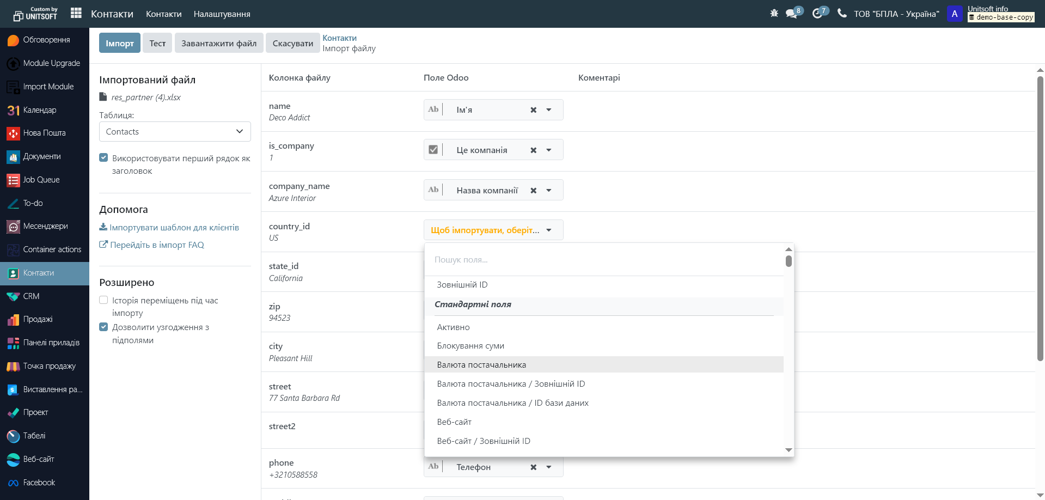Open the CRM app icon in sidebar
Image resolution: width=1045 pixels, height=500 pixels.
pos(13,296)
